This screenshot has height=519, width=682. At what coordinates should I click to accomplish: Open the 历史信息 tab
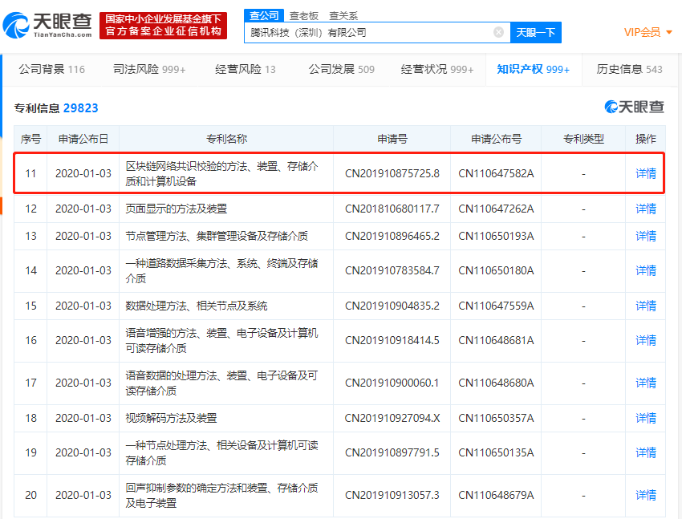[629, 70]
